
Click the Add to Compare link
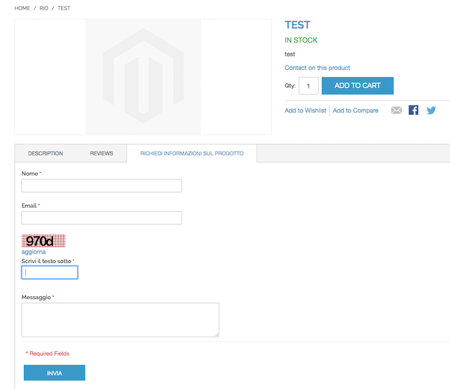point(355,110)
